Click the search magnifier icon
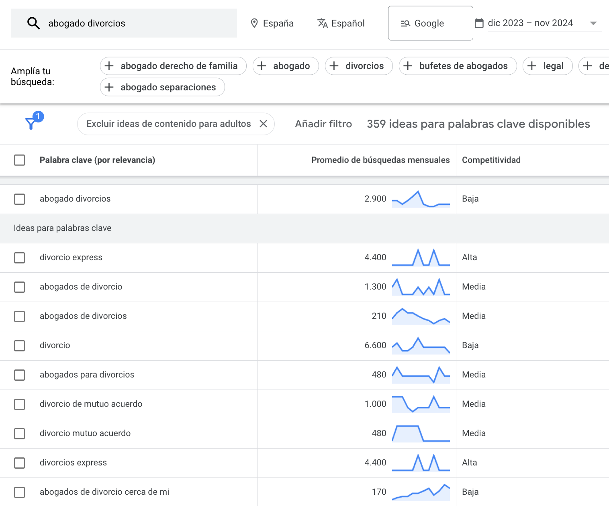The image size is (609, 506). (33, 23)
